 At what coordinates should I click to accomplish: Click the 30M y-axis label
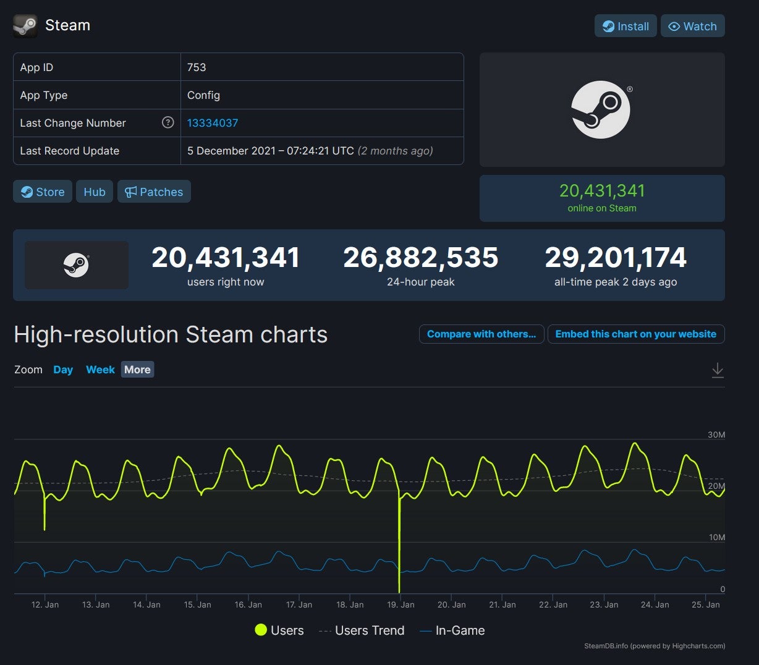point(716,434)
